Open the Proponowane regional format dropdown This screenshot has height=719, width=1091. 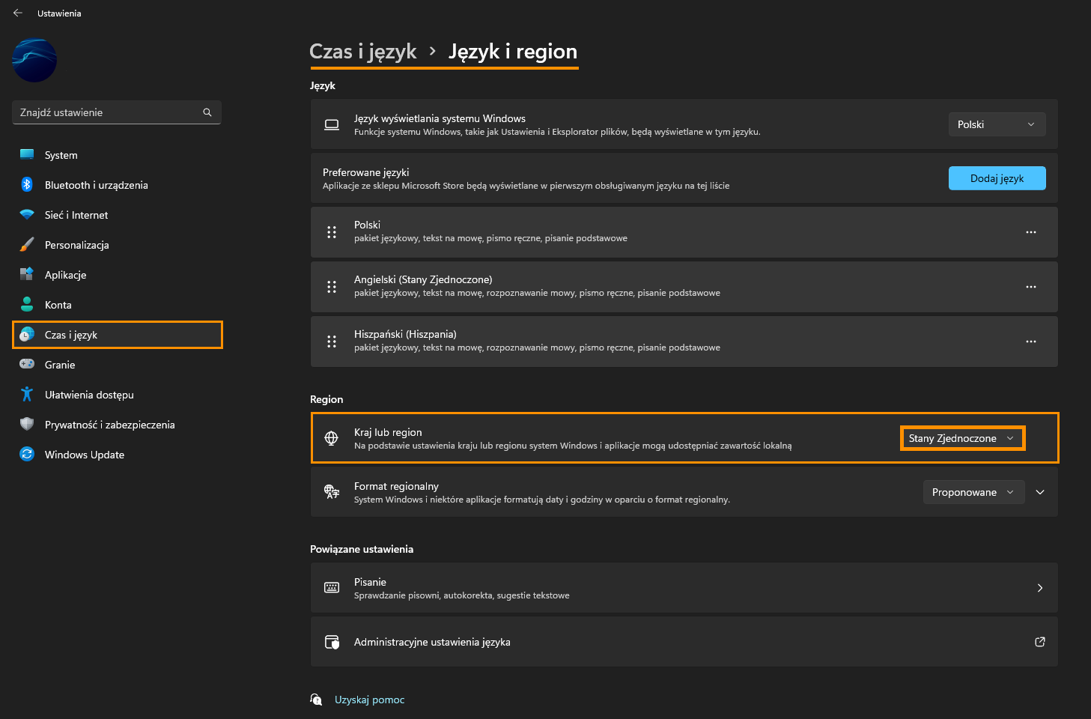click(x=973, y=492)
